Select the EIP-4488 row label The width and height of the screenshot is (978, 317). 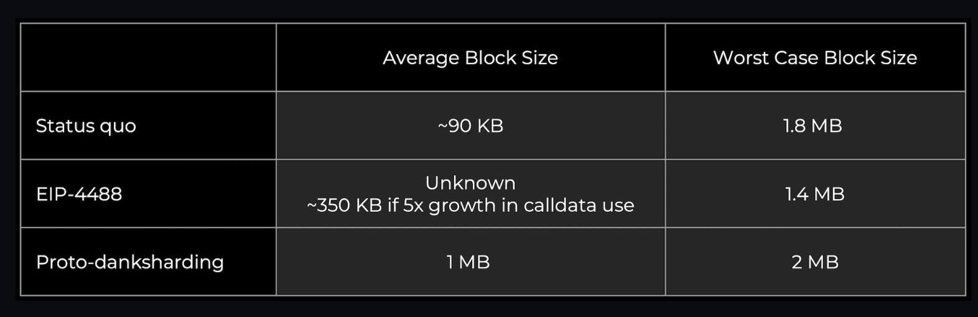tap(79, 194)
